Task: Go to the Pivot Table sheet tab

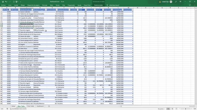Action: click(31, 106)
